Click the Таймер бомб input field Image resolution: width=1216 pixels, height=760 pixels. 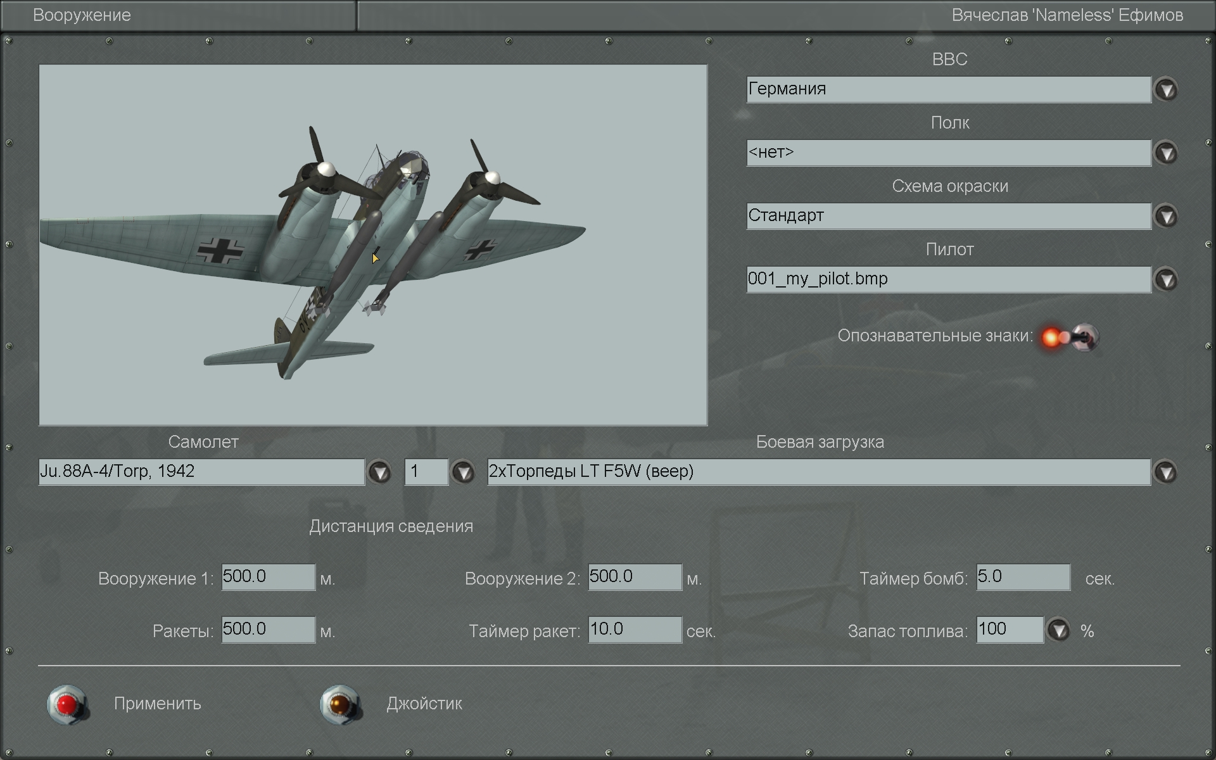(1023, 577)
